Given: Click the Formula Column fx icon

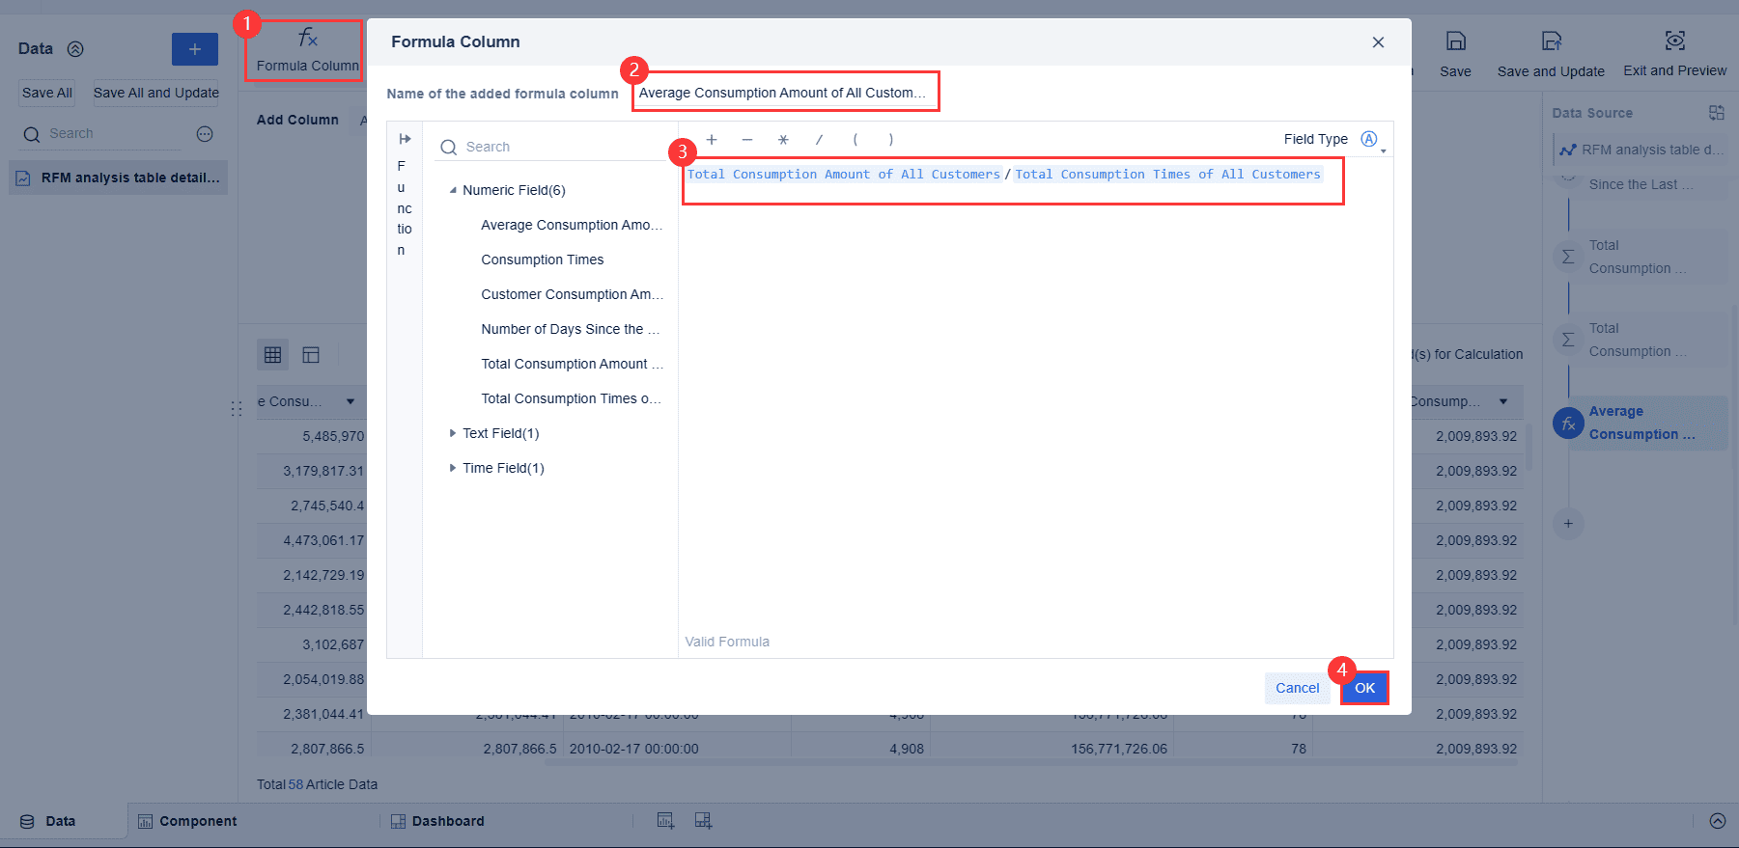Looking at the screenshot, I should coord(307,38).
